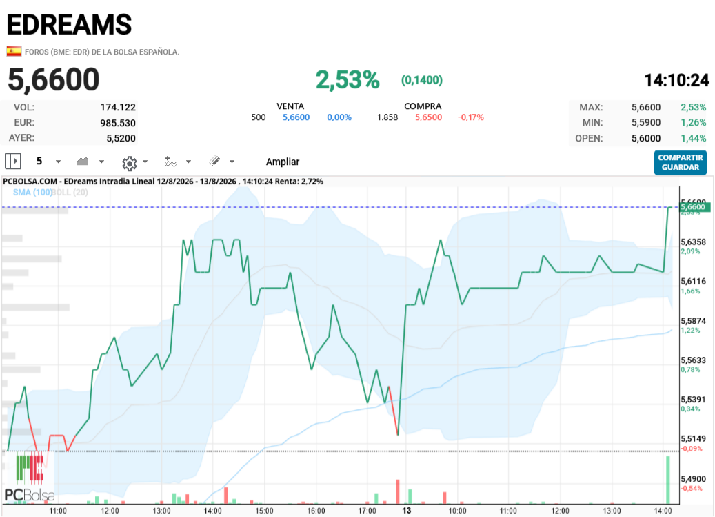Image resolution: width=715 pixels, height=517 pixels.
Task: Expand the interval 5 dropdown arrow
Action: coord(58,162)
